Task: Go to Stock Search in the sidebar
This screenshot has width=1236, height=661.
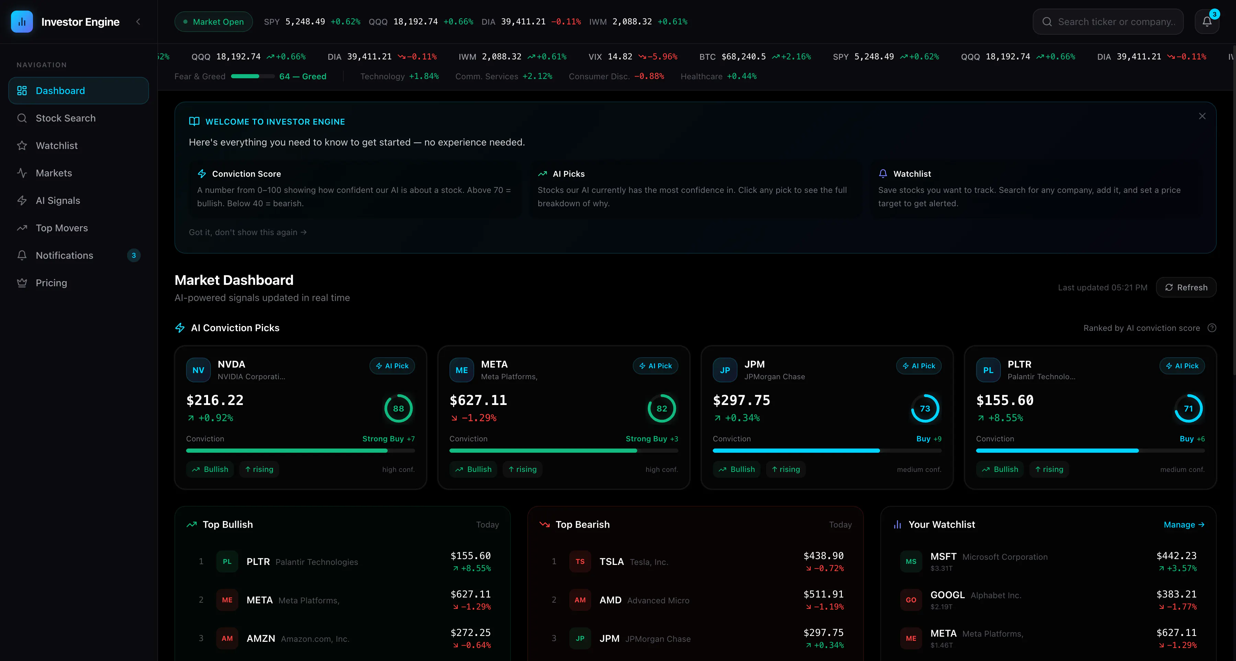Action: (x=79, y=118)
